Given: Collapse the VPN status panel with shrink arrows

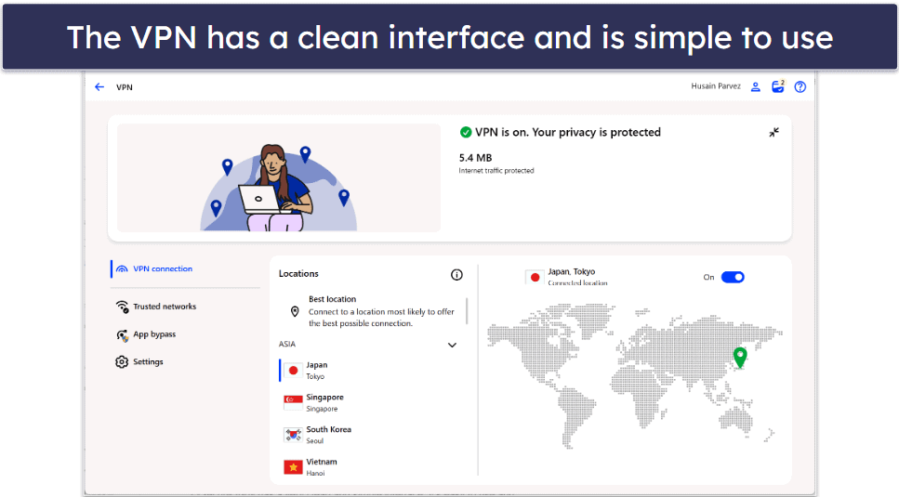Looking at the screenshot, I should point(774,132).
